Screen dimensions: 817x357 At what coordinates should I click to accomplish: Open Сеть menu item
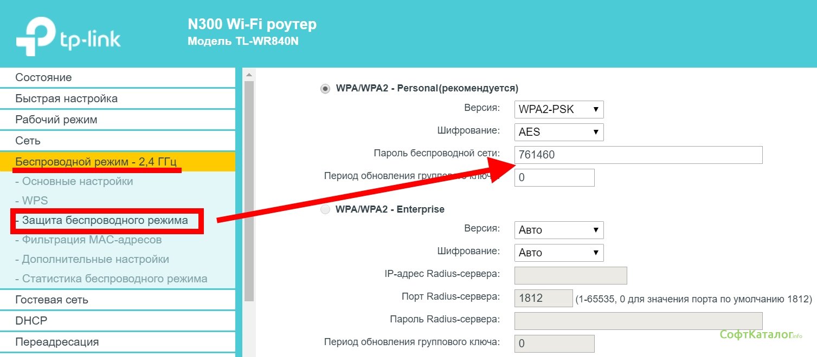point(118,141)
